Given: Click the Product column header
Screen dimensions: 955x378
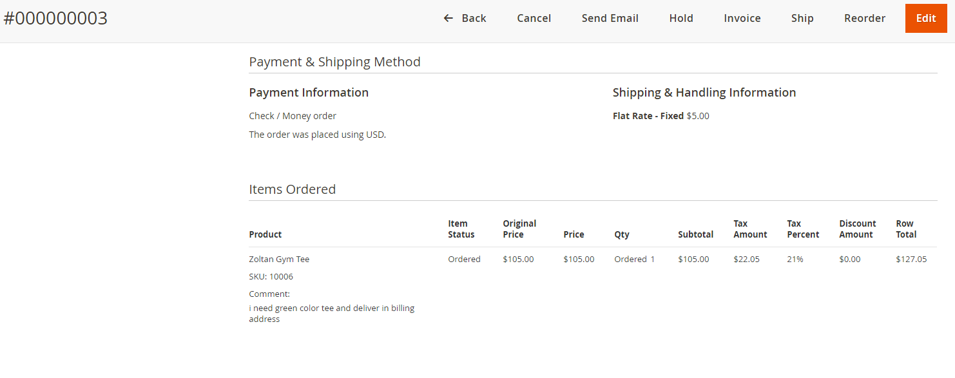Looking at the screenshot, I should [x=265, y=235].
